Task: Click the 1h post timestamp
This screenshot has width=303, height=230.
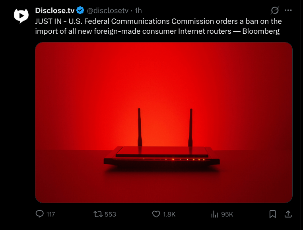Action: [x=138, y=10]
